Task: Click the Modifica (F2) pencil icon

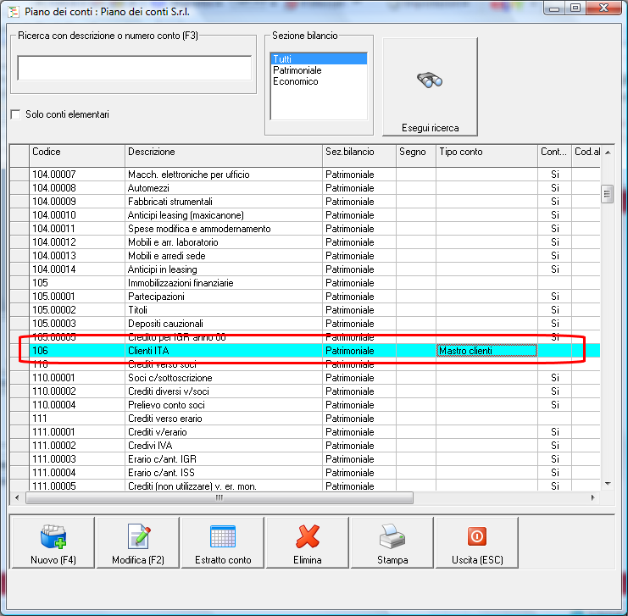Action: pyautogui.click(x=139, y=536)
